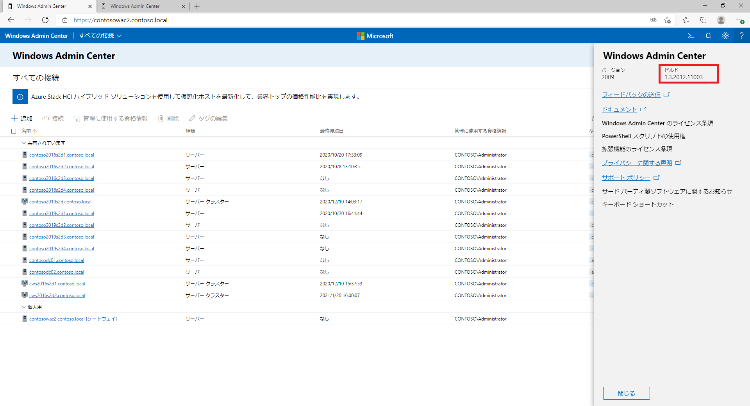The image size is (750, 406).
Task: Sort by the 名前 column header
Action: (29, 131)
